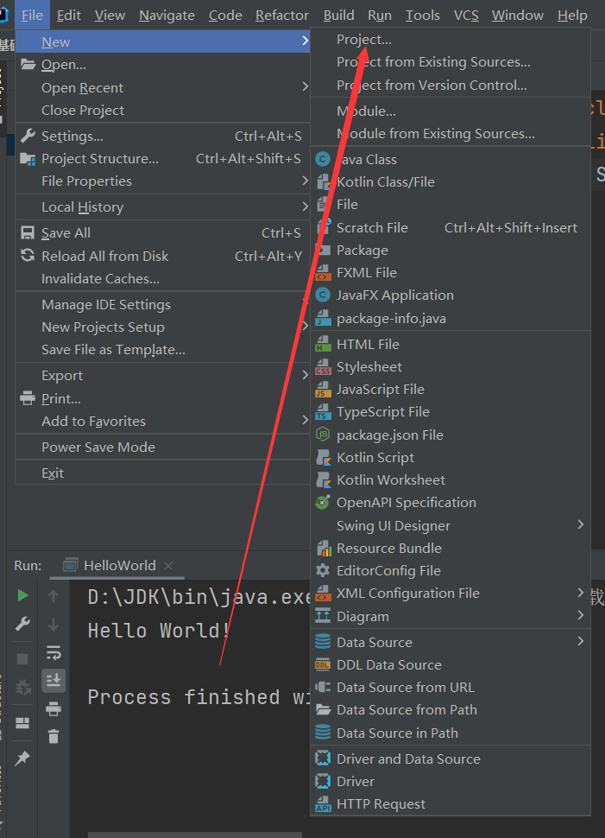The width and height of the screenshot is (605, 838).
Task: Create a new Stylesheet
Action: (451, 366)
